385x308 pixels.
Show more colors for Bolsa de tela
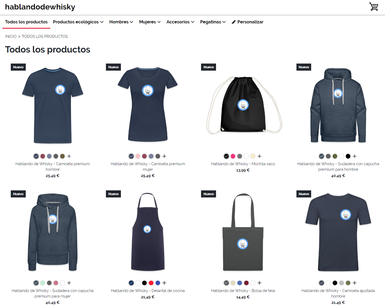[x=259, y=283]
